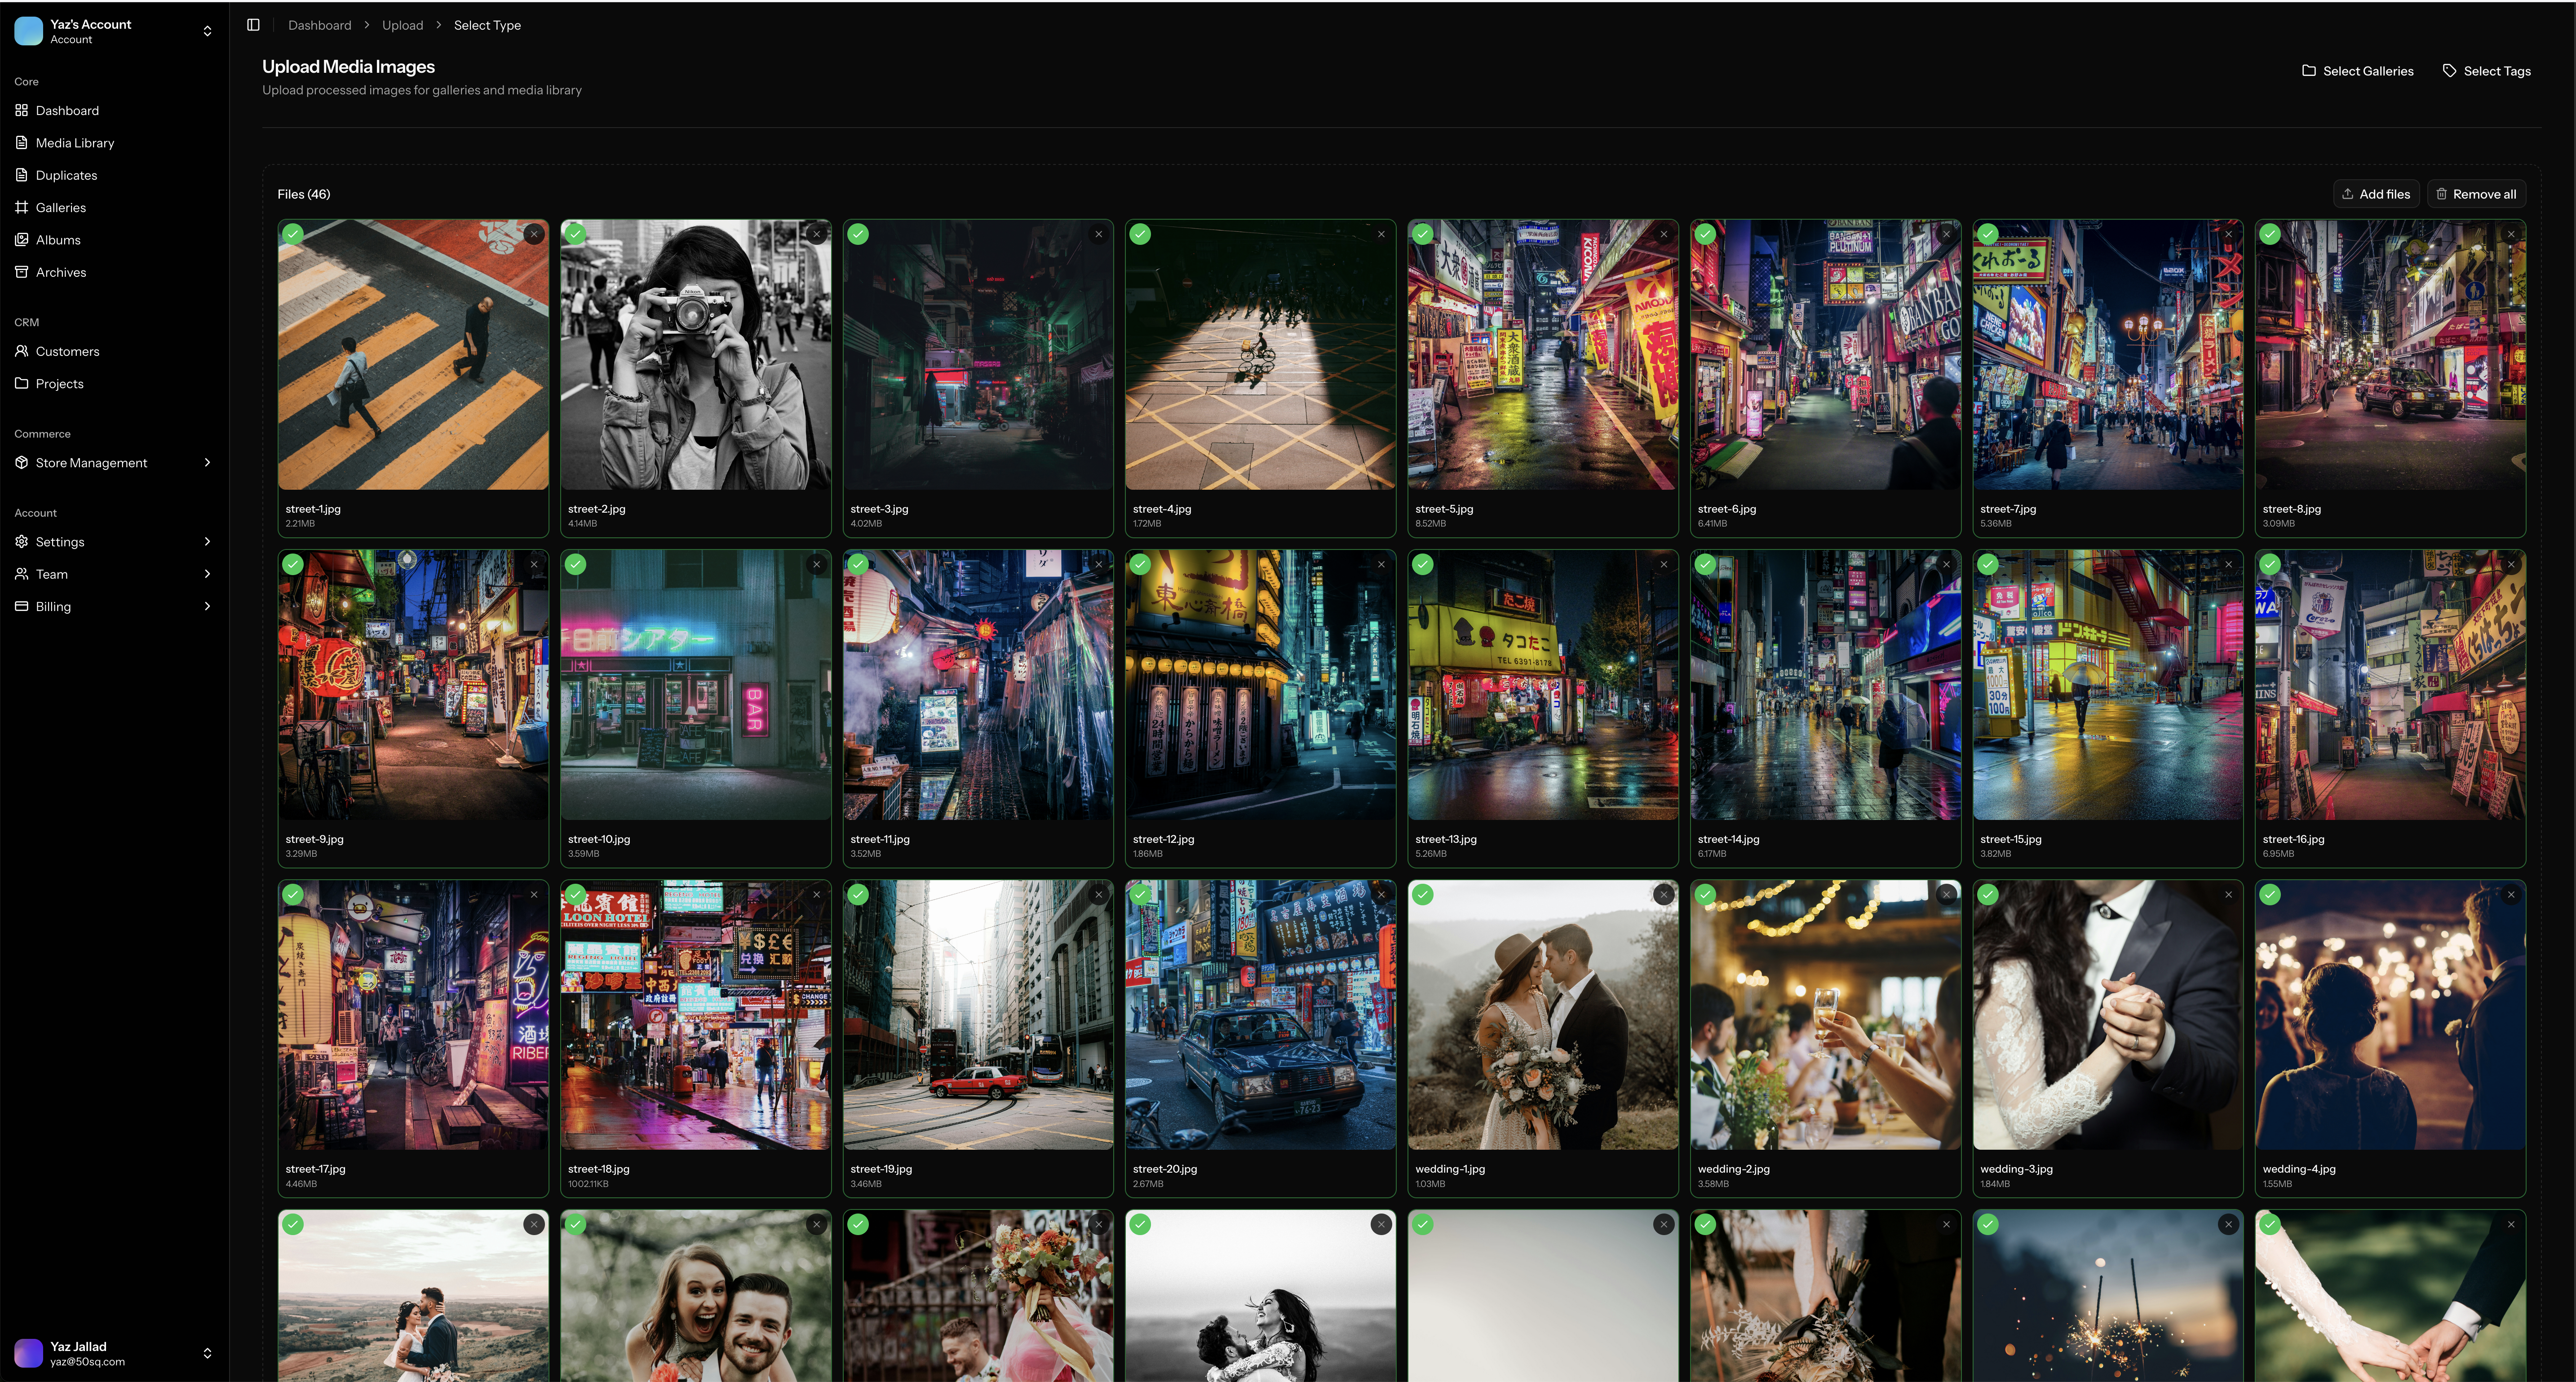The width and height of the screenshot is (2576, 1382).
Task: Open the street-19.jpg thumbnail
Action: click(x=977, y=1014)
